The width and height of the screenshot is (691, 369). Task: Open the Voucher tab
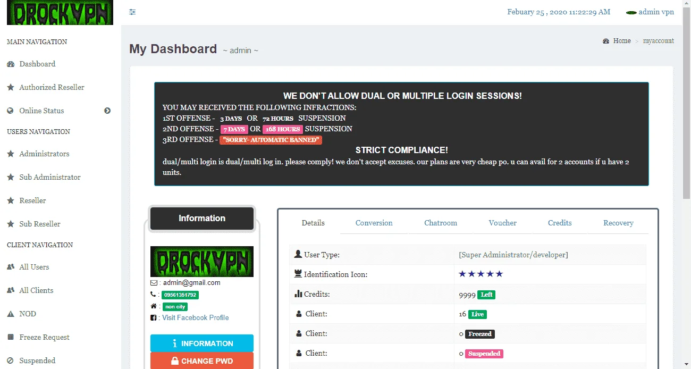click(x=503, y=223)
